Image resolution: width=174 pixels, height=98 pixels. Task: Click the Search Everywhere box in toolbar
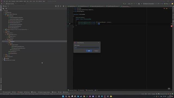pyautogui.click(x=20, y=4)
